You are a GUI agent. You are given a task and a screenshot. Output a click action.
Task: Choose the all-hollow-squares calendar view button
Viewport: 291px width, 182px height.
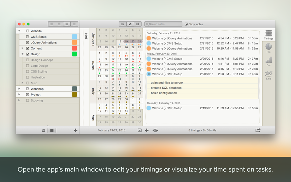pyautogui.click(x=123, y=24)
